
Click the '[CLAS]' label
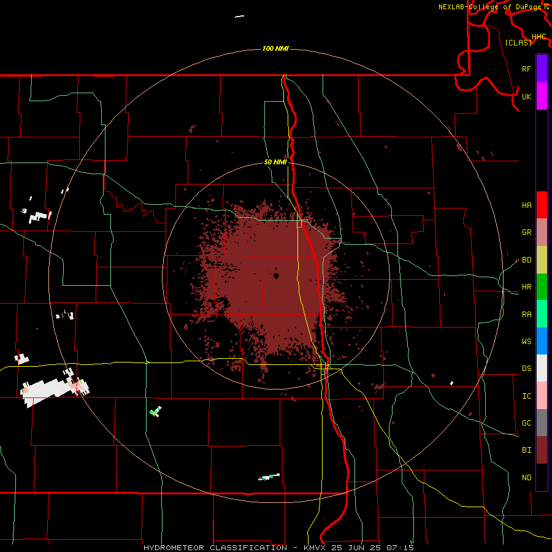point(518,42)
